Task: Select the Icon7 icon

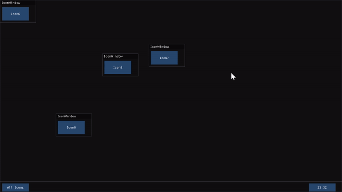Action: point(164,58)
